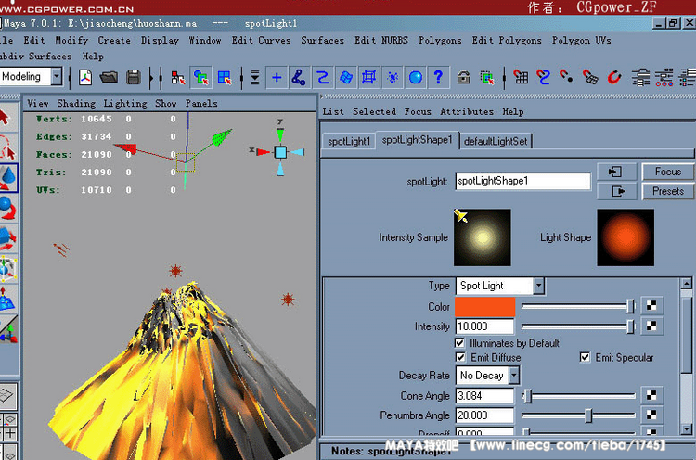Click the blue question mark icon
696x460 pixels.
pyautogui.click(x=439, y=78)
